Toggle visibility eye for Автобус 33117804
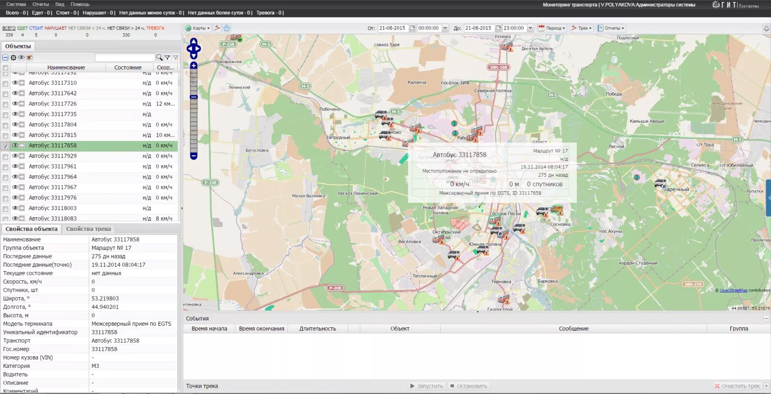The height and width of the screenshot is (394, 771). (15, 124)
